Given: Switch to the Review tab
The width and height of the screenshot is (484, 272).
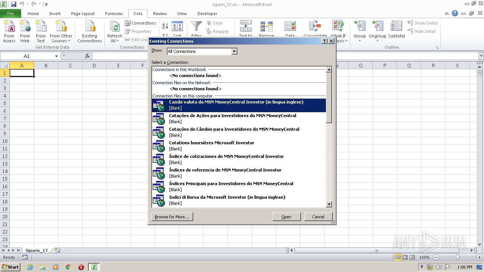Looking at the screenshot, I should coord(160,14).
